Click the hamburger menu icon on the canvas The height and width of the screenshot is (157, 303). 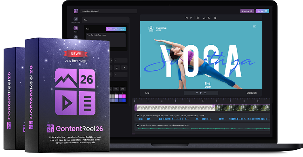tap(255, 27)
